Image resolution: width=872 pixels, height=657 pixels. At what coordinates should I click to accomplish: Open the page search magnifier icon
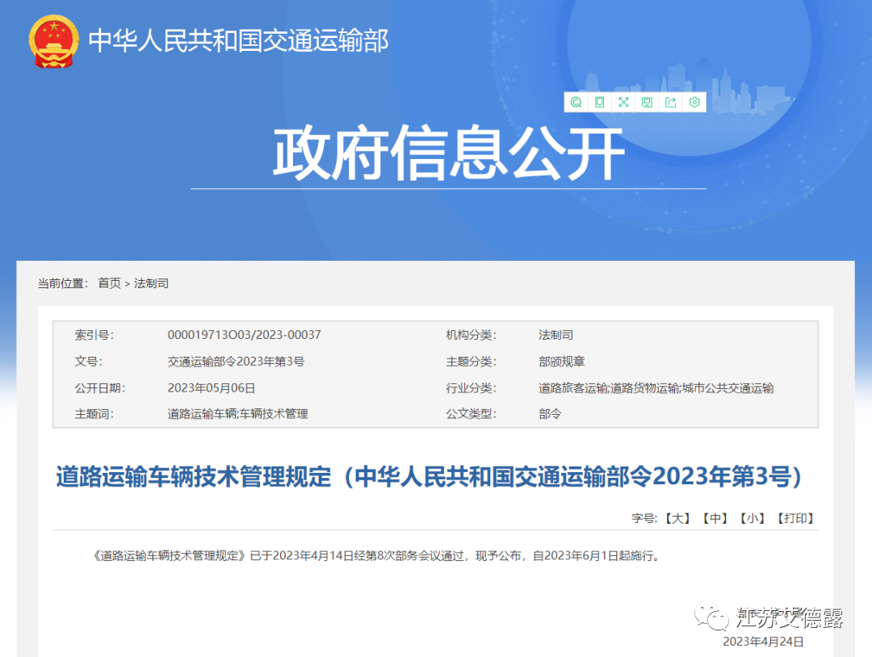click(576, 103)
